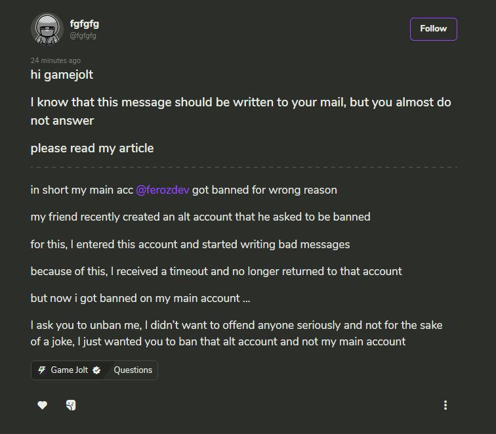
Task: Click the 'my friend recently created' sentence
Action: 201,217
